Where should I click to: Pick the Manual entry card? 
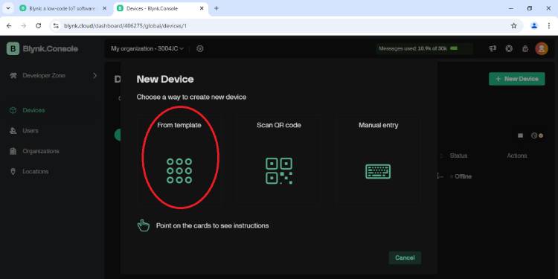click(x=378, y=159)
